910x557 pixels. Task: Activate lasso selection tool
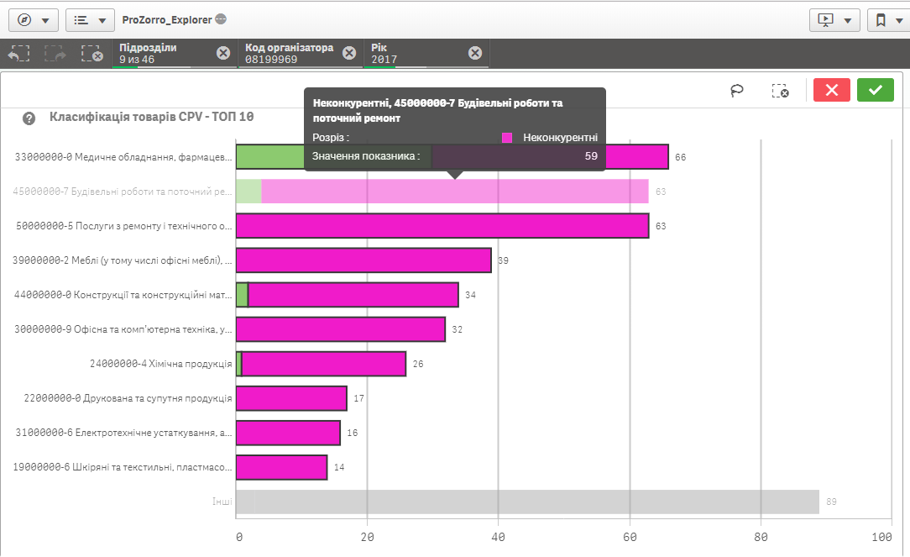click(x=737, y=91)
